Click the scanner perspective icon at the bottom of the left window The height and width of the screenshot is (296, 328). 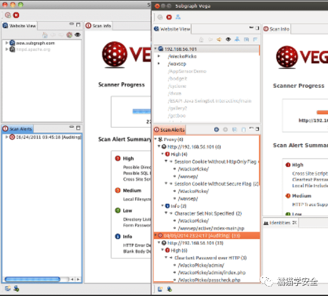(x=8, y=288)
